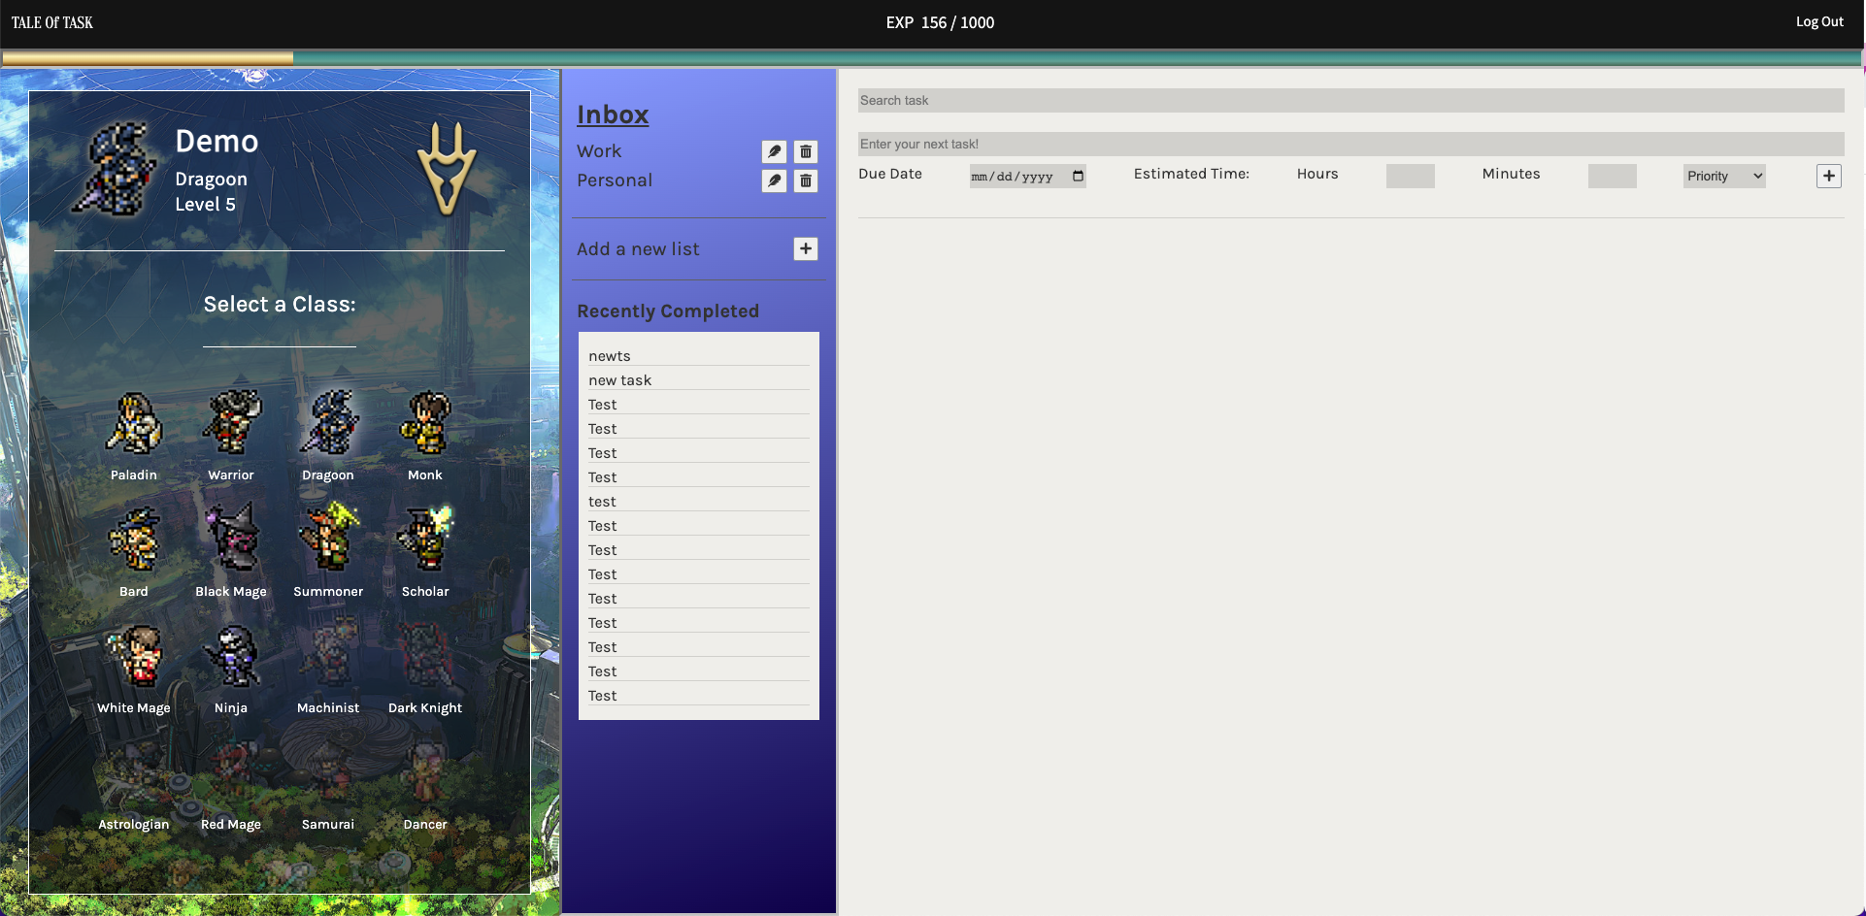Choose the Warrior class icon

tap(231, 424)
